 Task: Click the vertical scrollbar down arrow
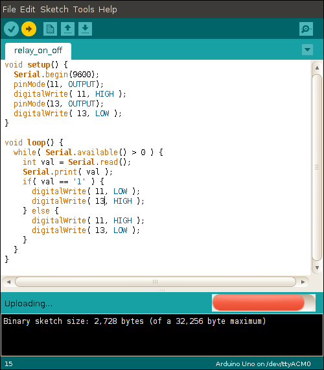(x=317, y=268)
